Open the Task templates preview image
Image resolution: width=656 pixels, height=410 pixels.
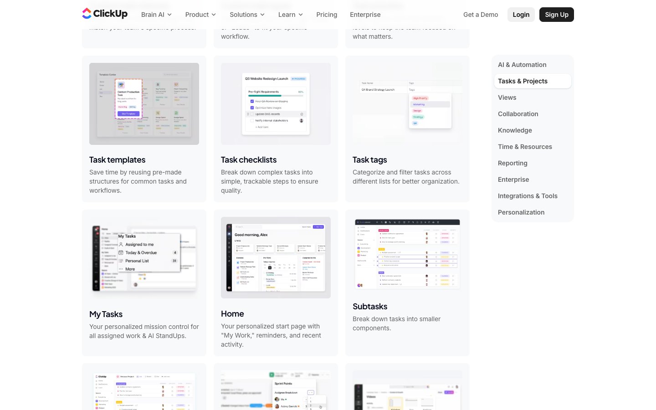[x=144, y=104]
